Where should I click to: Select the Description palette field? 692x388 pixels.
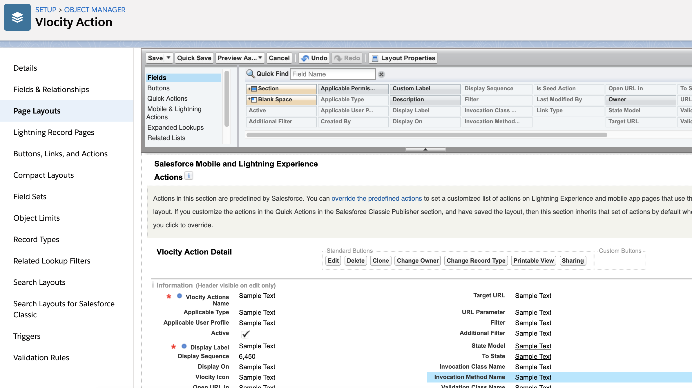pyautogui.click(x=425, y=100)
